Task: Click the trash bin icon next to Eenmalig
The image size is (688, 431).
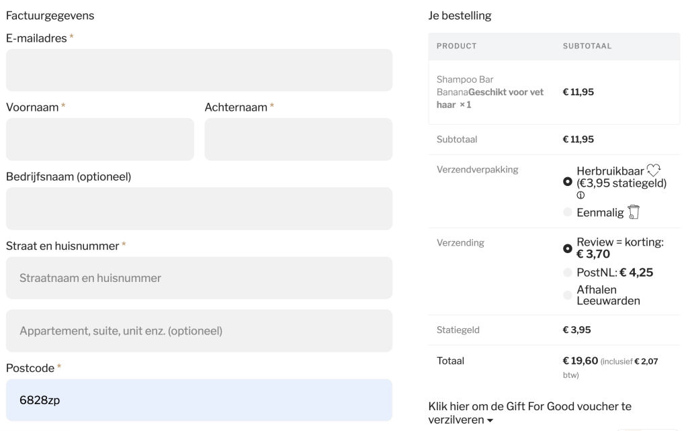Action: 634,213
